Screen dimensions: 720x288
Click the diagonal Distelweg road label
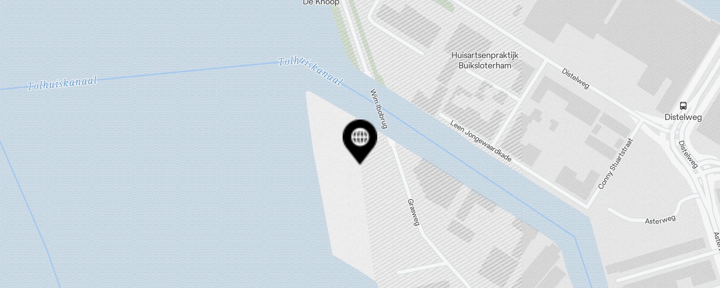[x=575, y=78]
